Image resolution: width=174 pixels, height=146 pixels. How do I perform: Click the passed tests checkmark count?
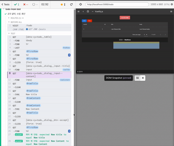(x=17, y=4)
